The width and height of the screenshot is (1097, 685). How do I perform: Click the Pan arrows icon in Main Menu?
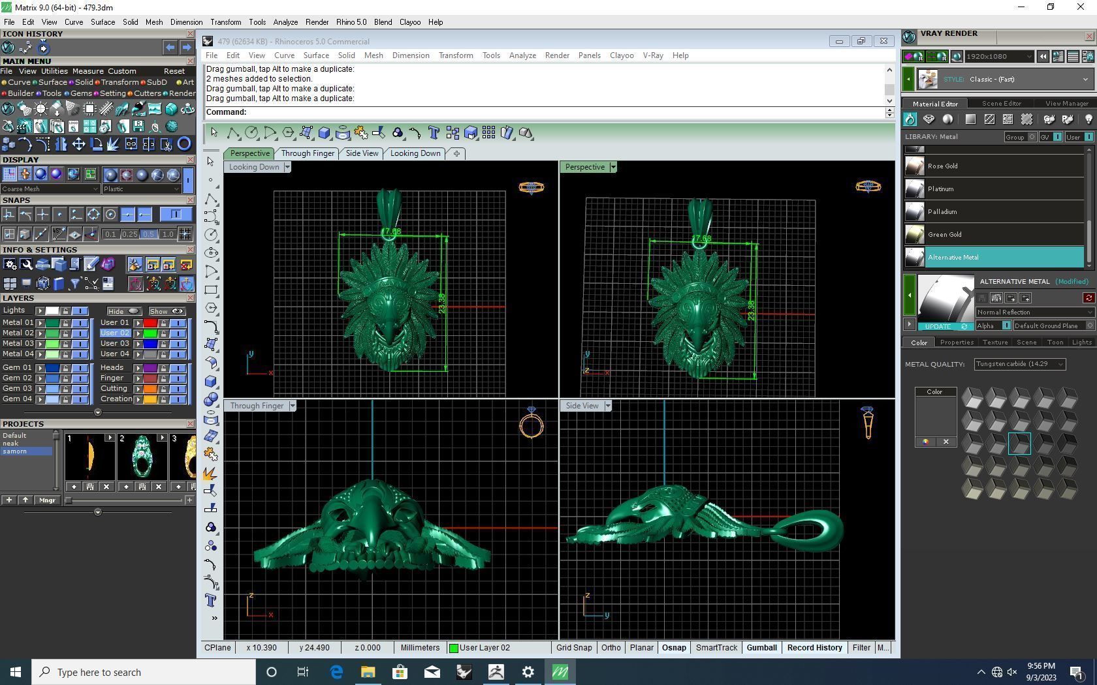coord(78,144)
